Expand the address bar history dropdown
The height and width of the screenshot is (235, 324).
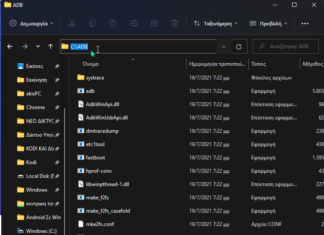[x=224, y=47]
